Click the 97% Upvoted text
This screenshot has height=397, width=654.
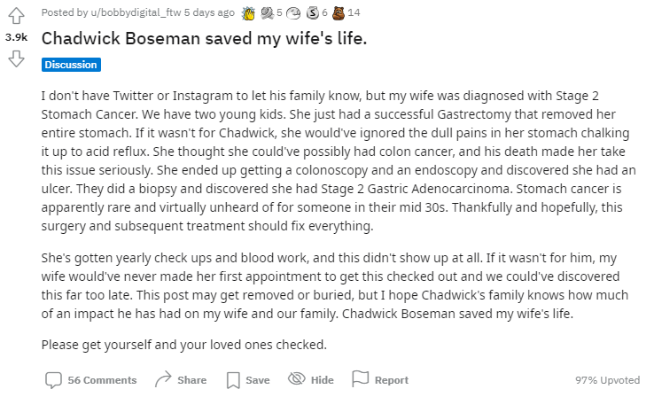[607, 380]
